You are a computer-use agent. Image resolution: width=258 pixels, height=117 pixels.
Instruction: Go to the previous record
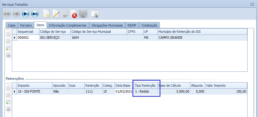click(16, 14)
